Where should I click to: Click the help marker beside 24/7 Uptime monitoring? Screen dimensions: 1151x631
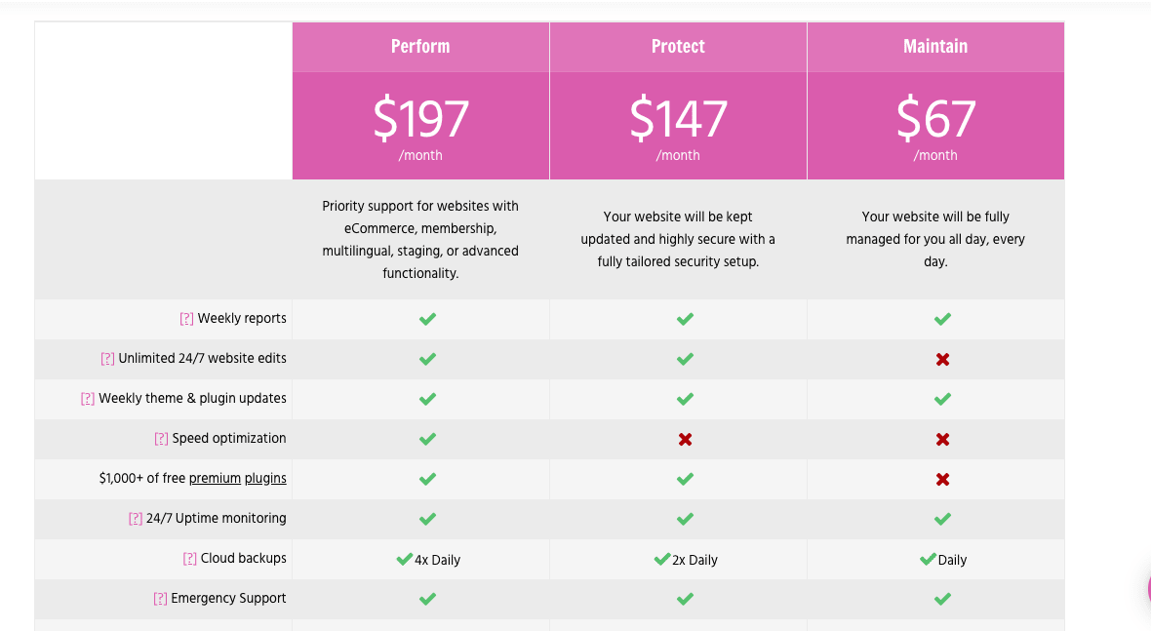pyautogui.click(x=135, y=519)
